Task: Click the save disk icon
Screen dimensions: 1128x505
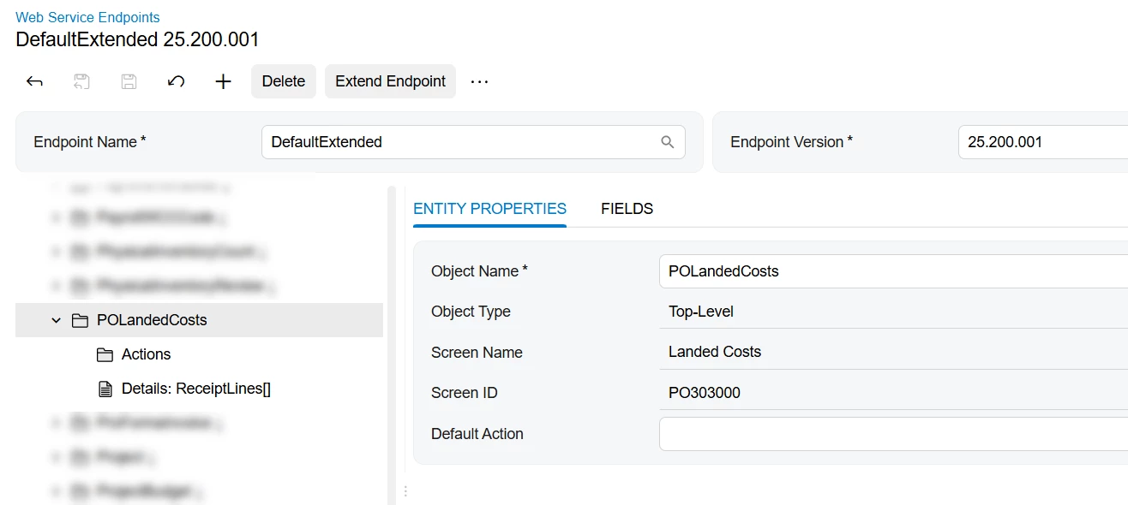Action: pyautogui.click(x=129, y=81)
